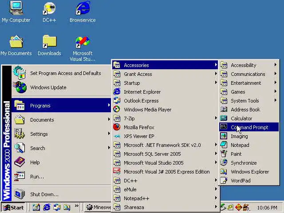This screenshot has width=284, height=213.
Task: Click the red diamond system tray icon
Action: tap(239, 207)
